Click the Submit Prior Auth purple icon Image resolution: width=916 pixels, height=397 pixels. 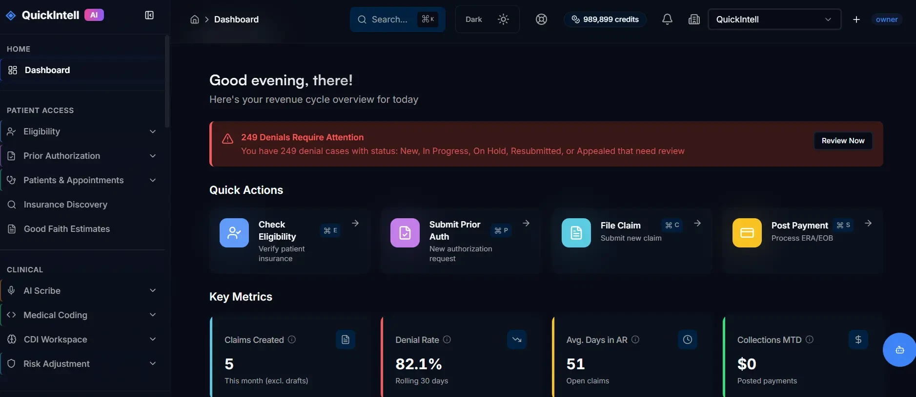[x=405, y=233]
